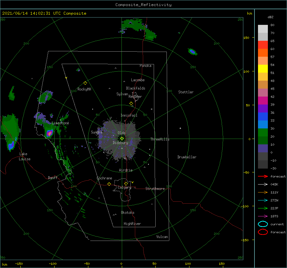287x268 pixels.
Task: Click the red forecast arrow in legend
Action: click(x=263, y=176)
